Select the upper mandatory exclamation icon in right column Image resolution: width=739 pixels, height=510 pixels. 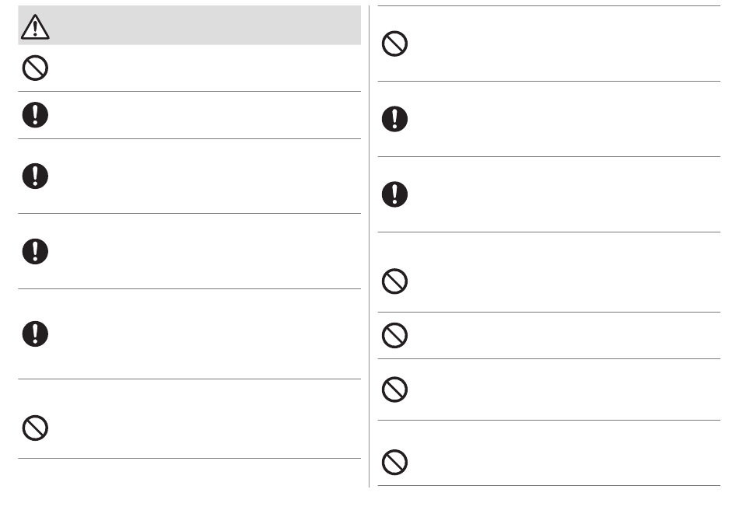pos(394,119)
